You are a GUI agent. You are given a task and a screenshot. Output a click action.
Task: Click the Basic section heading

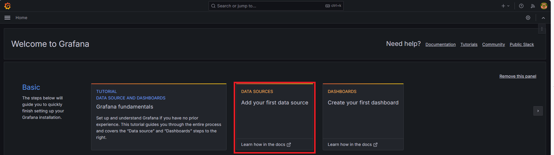pyautogui.click(x=31, y=87)
